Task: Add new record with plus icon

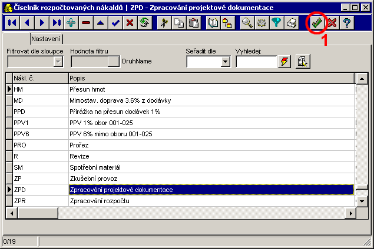Action: [x=71, y=23]
